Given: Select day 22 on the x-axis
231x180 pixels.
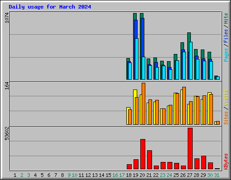Looking at the screenshot, I should (x=156, y=175).
